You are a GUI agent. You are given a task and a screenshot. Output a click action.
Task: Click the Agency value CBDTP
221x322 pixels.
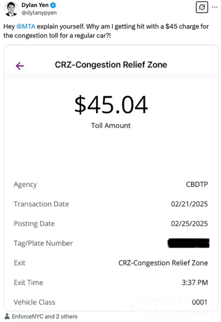point(197,184)
